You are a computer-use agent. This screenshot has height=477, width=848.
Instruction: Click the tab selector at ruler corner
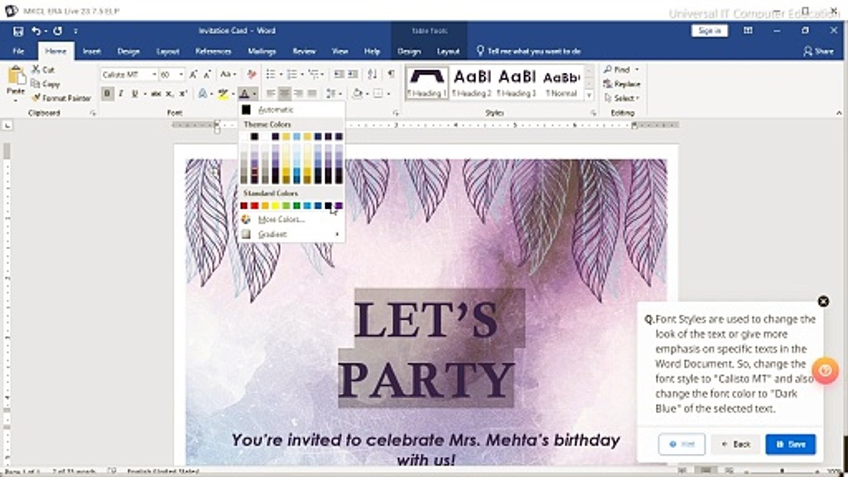coord(8,125)
